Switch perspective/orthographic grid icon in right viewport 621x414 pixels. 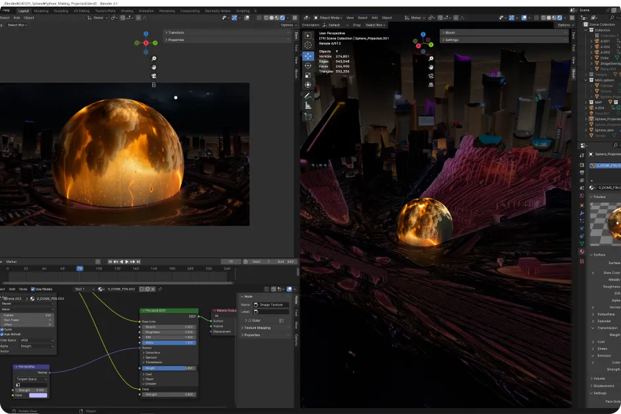[x=431, y=85]
